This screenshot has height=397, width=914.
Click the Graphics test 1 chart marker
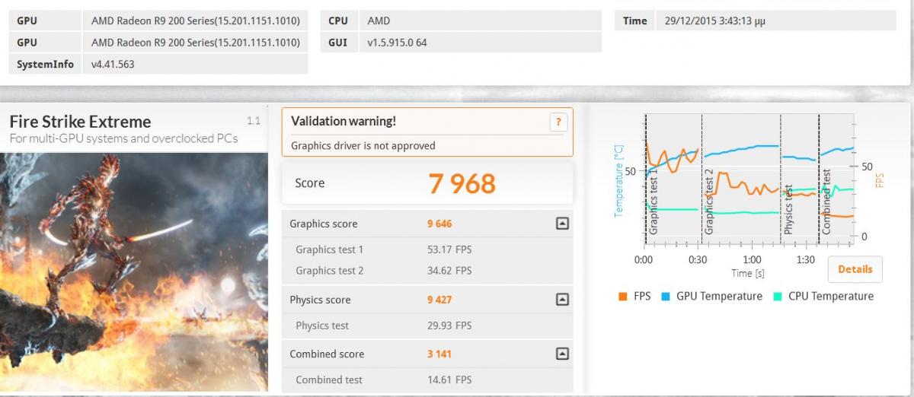pos(654,201)
